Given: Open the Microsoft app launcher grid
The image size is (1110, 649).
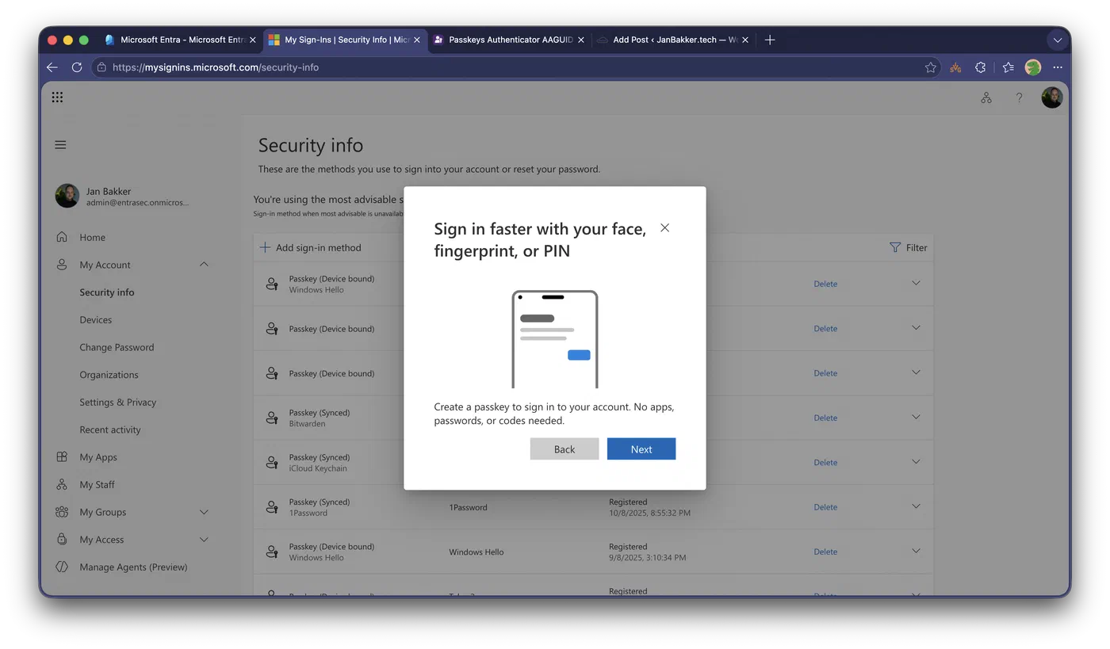Looking at the screenshot, I should coord(57,97).
